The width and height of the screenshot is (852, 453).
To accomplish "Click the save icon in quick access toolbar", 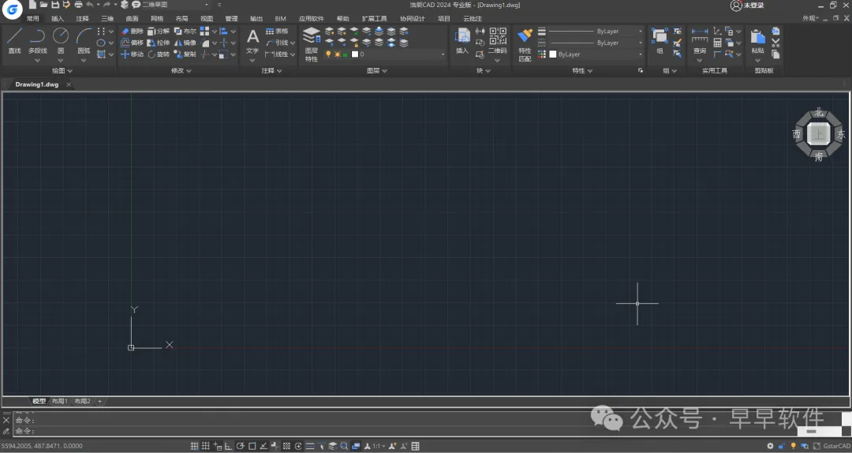I will click(x=55, y=5).
